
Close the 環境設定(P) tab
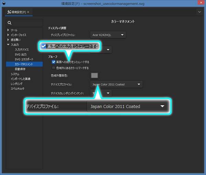tap(28, 12)
